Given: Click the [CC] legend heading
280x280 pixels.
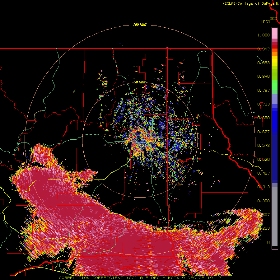Looking at the screenshot, I should tap(266, 21).
